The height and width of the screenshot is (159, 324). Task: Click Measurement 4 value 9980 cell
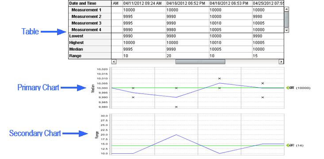click(x=187, y=30)
